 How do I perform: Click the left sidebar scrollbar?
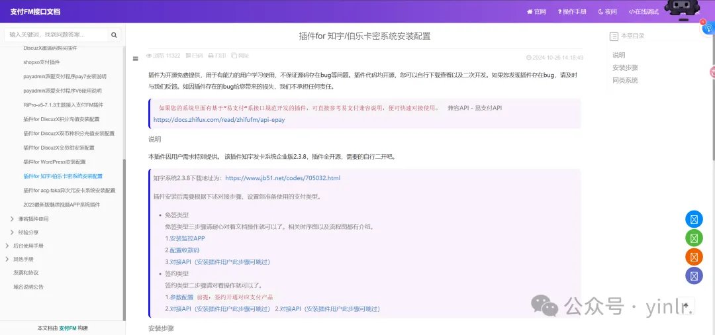[x=124, y=240]
